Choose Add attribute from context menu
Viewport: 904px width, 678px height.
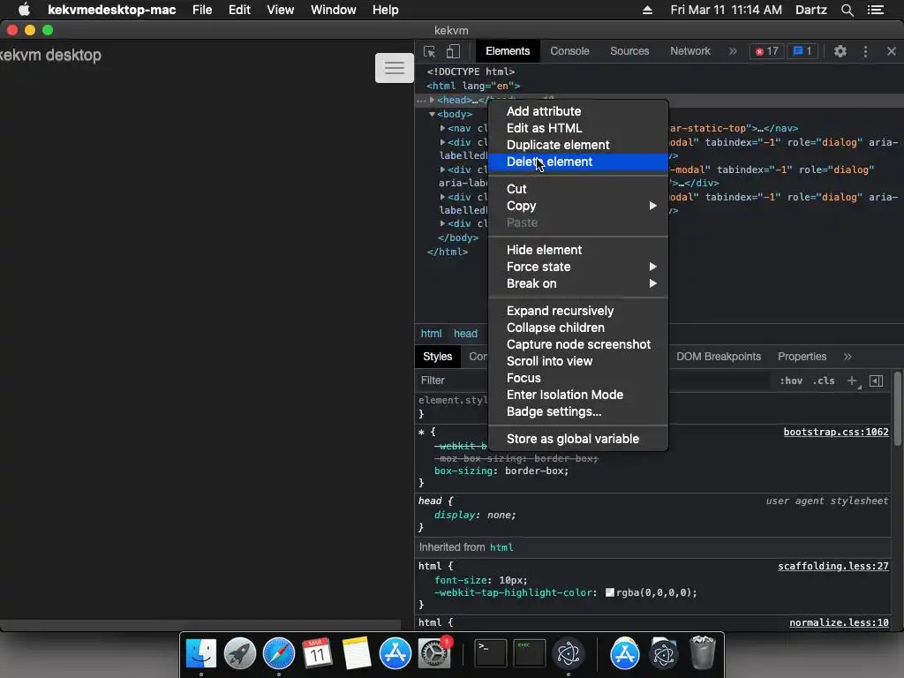(578, 111)
